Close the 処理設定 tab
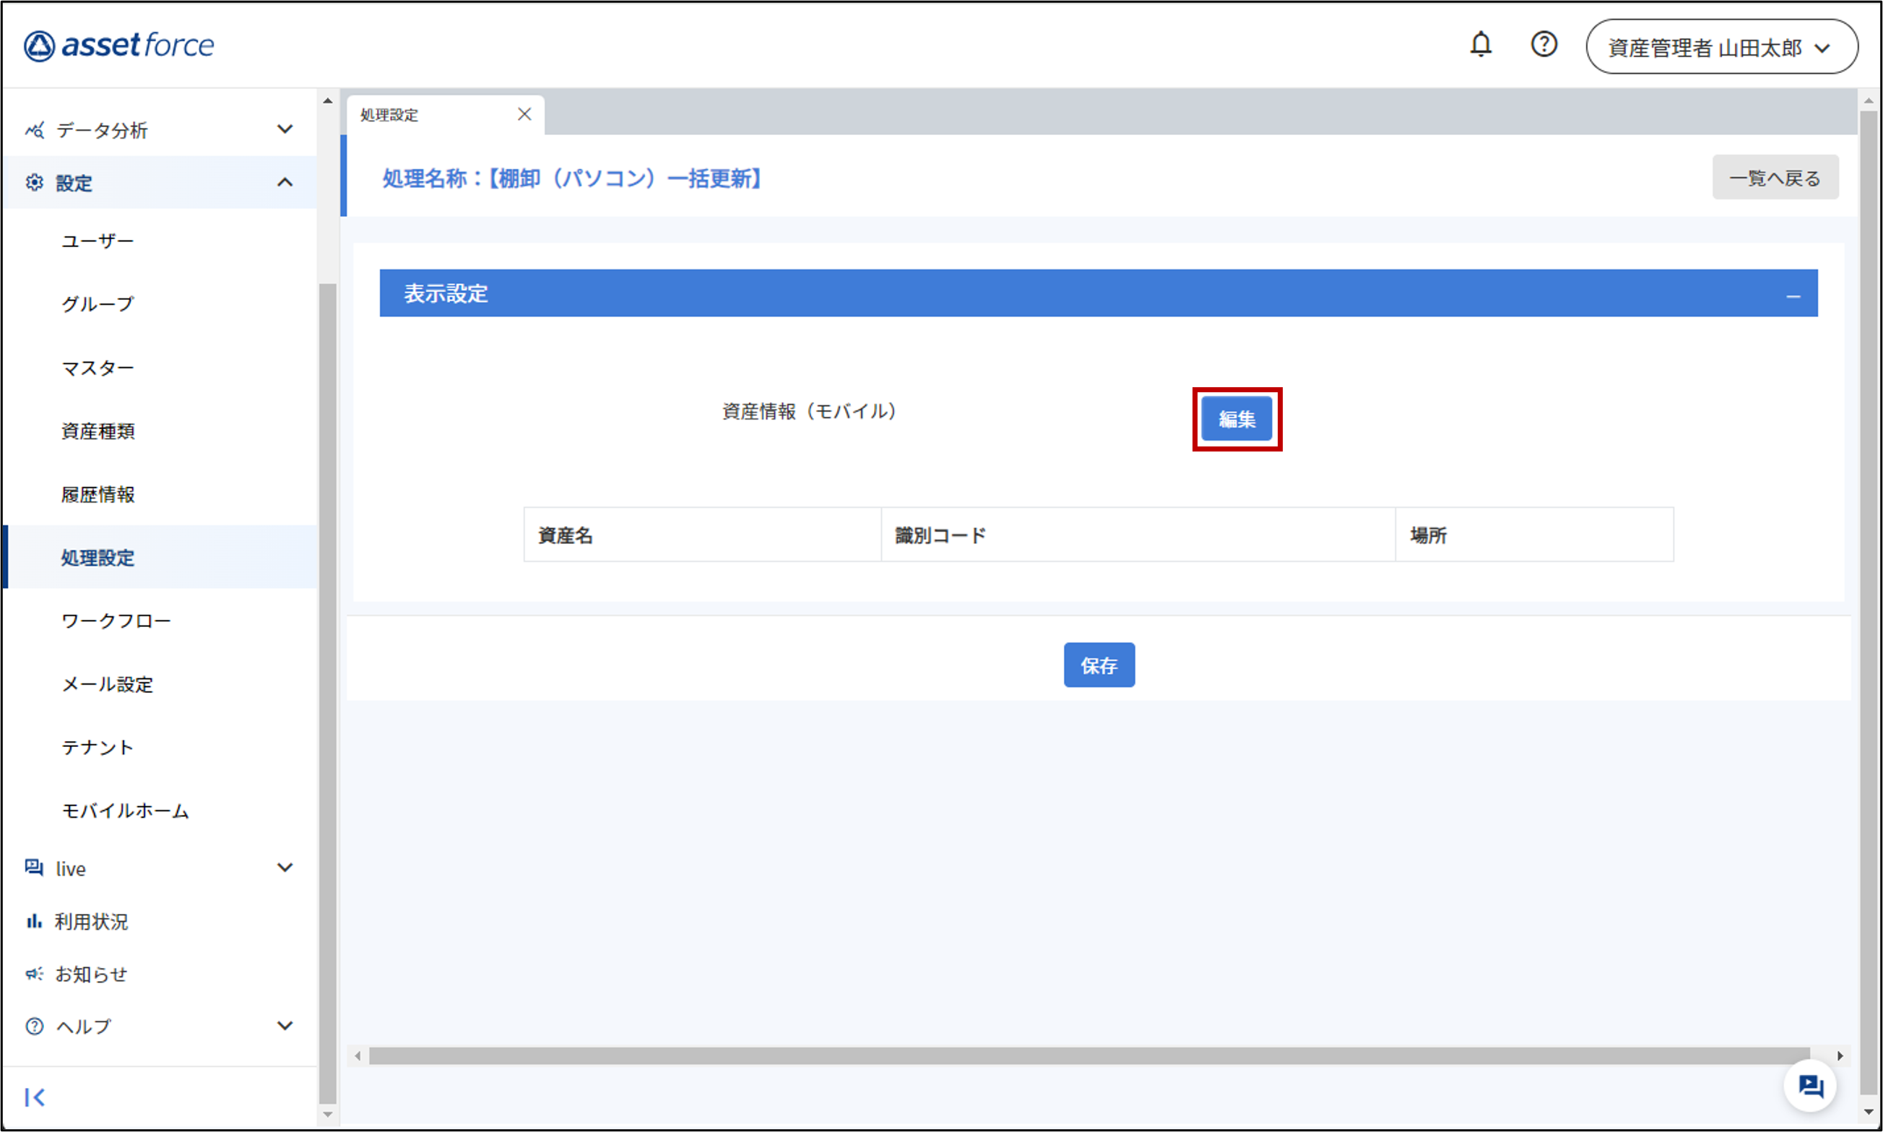Viewport: 1883px width, 1132px height. pyautogui.click(x=524, y=114)
